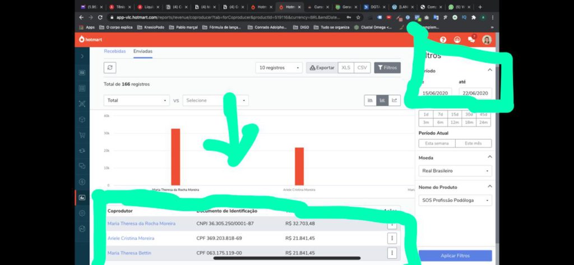574x265 pixels.
Task: Open the shopping cart icon in sidebar
Action: (82, 135)
